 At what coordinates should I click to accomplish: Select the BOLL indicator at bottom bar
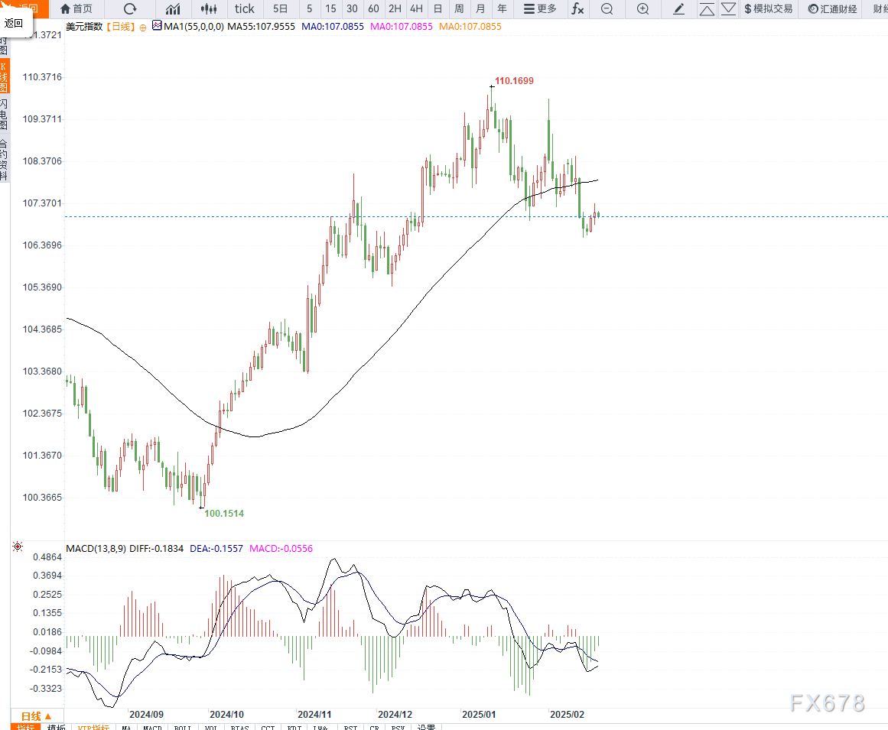182,727
